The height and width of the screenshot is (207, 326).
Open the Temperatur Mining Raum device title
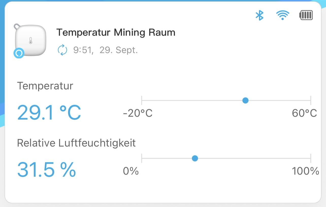click(116, 33)
